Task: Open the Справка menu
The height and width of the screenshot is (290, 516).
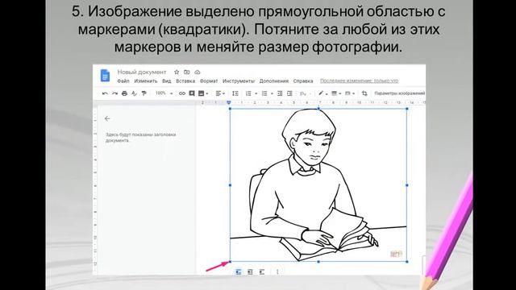Action: pyautogui.click(x=303, y=81)
